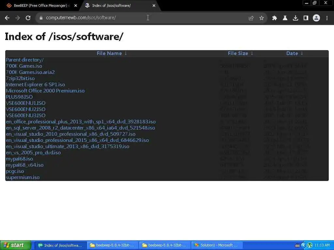Click en_visual_studio_ultimate_2013 iso link

68,146
